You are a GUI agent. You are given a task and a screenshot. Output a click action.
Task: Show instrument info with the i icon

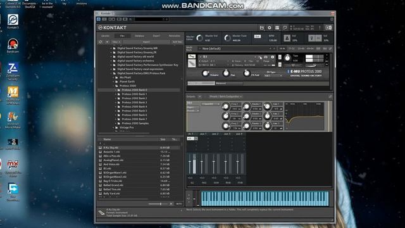(272, 57)
